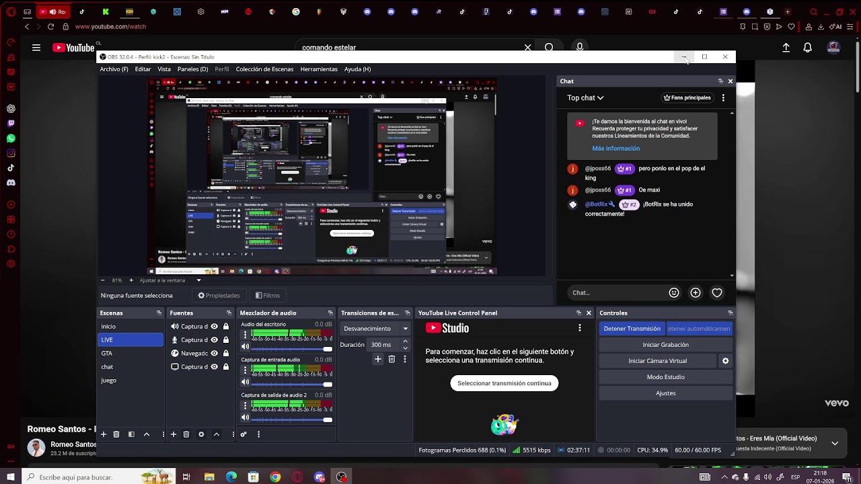The image size is (861, 484).
Task: Open OBS Ajustes
Action: click(665, 393)
